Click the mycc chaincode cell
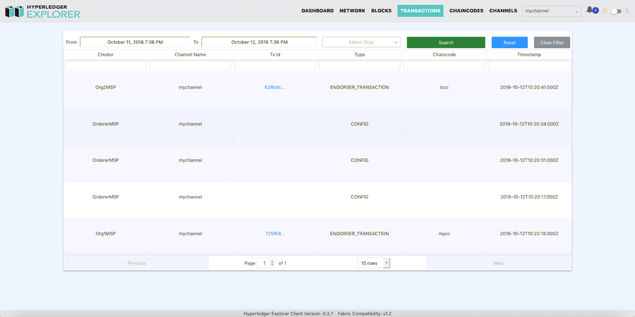Image resolution: width=635 pixels, height=317 pixels. click(x=445, y=234)
